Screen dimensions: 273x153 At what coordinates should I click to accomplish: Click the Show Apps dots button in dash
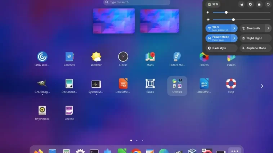tap(235, 151)
